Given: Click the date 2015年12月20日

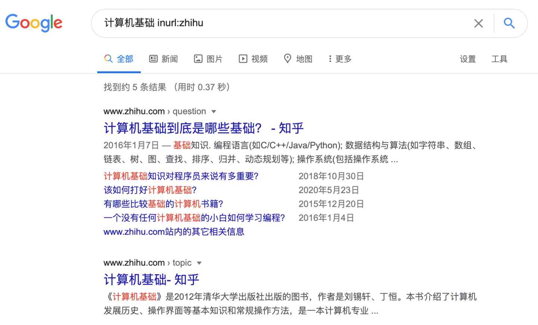Looking at the screenshot, I should click(331, 204).
